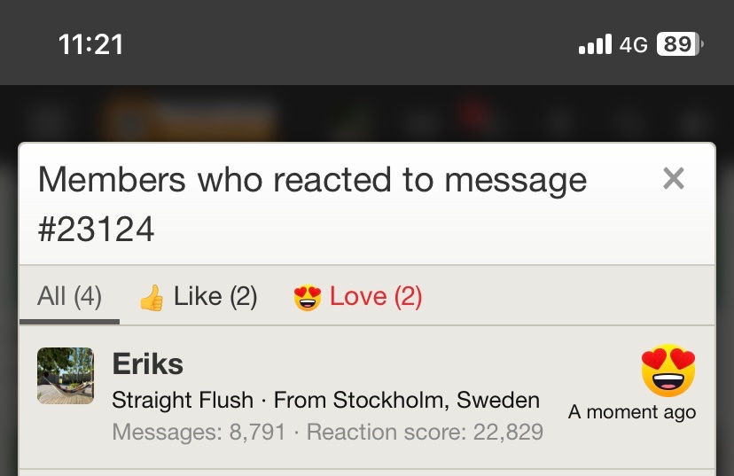Viewport: 734px width, 476px height.
Task: Click the heart-eyes icon beside Love (2)
Action: [x=308, y=298]
